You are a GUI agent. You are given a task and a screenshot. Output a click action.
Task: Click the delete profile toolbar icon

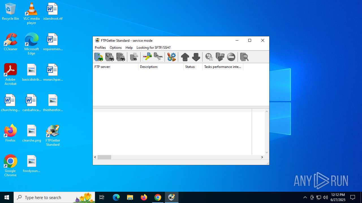click(x=120, y=57)
